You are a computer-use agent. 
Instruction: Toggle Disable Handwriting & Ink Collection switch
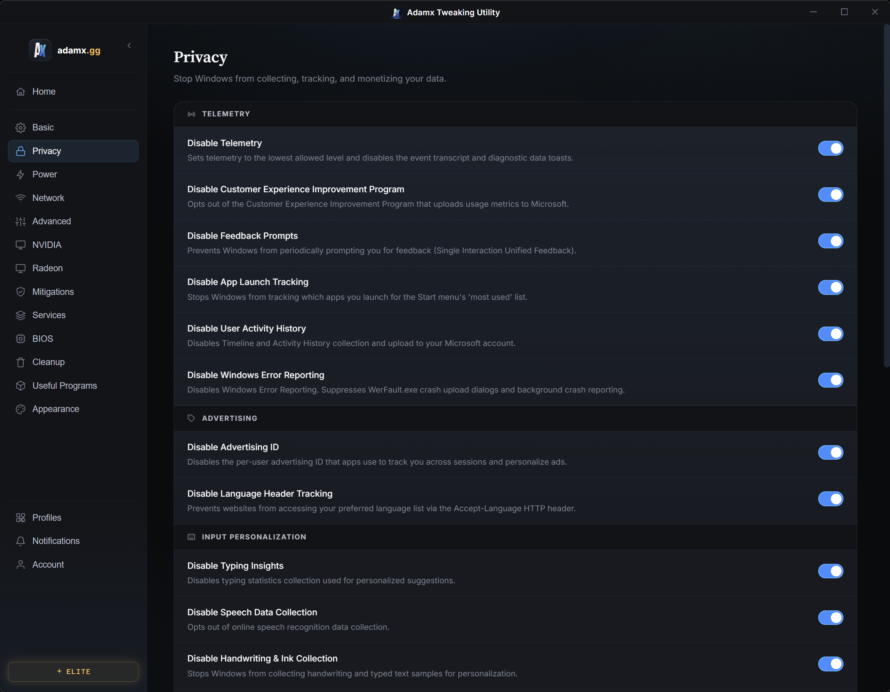coord(830,664)
